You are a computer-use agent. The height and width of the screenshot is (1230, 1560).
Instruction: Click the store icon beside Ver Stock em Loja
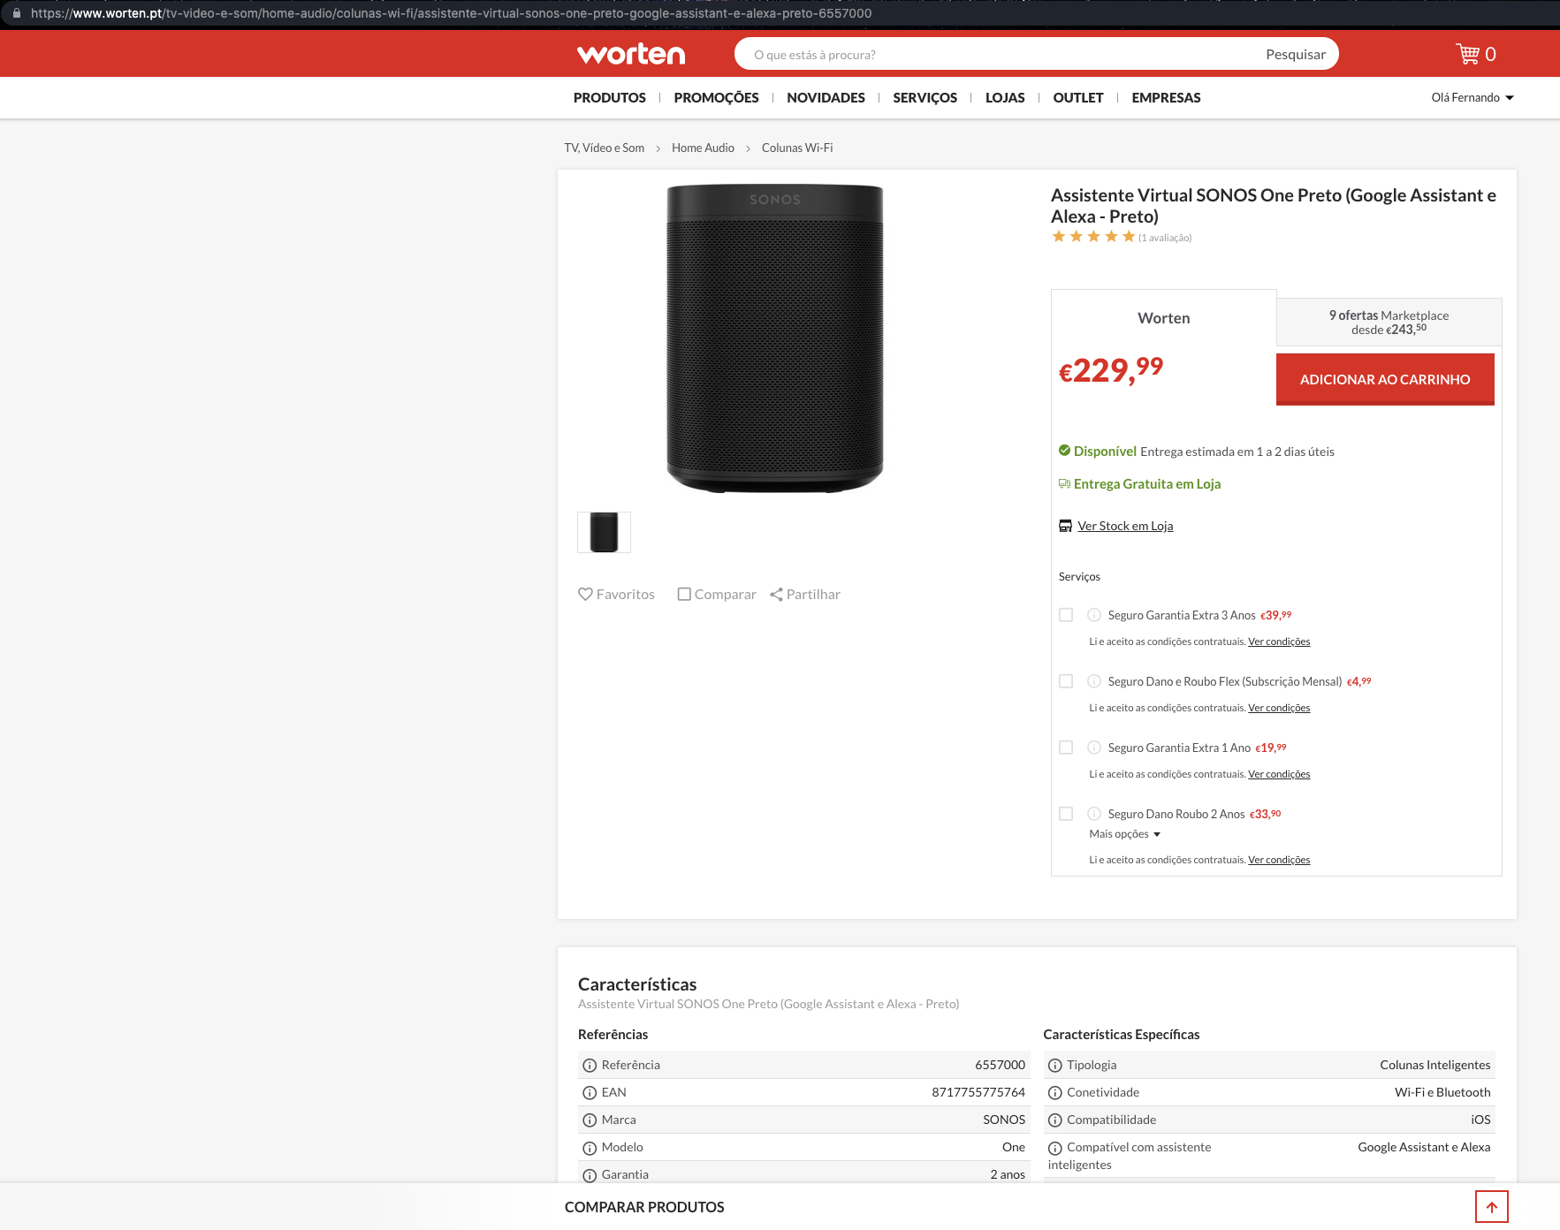[1065, 526]
